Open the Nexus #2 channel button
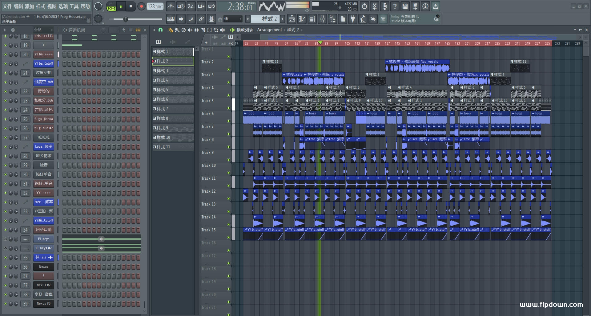 click(x=43, y=285)
